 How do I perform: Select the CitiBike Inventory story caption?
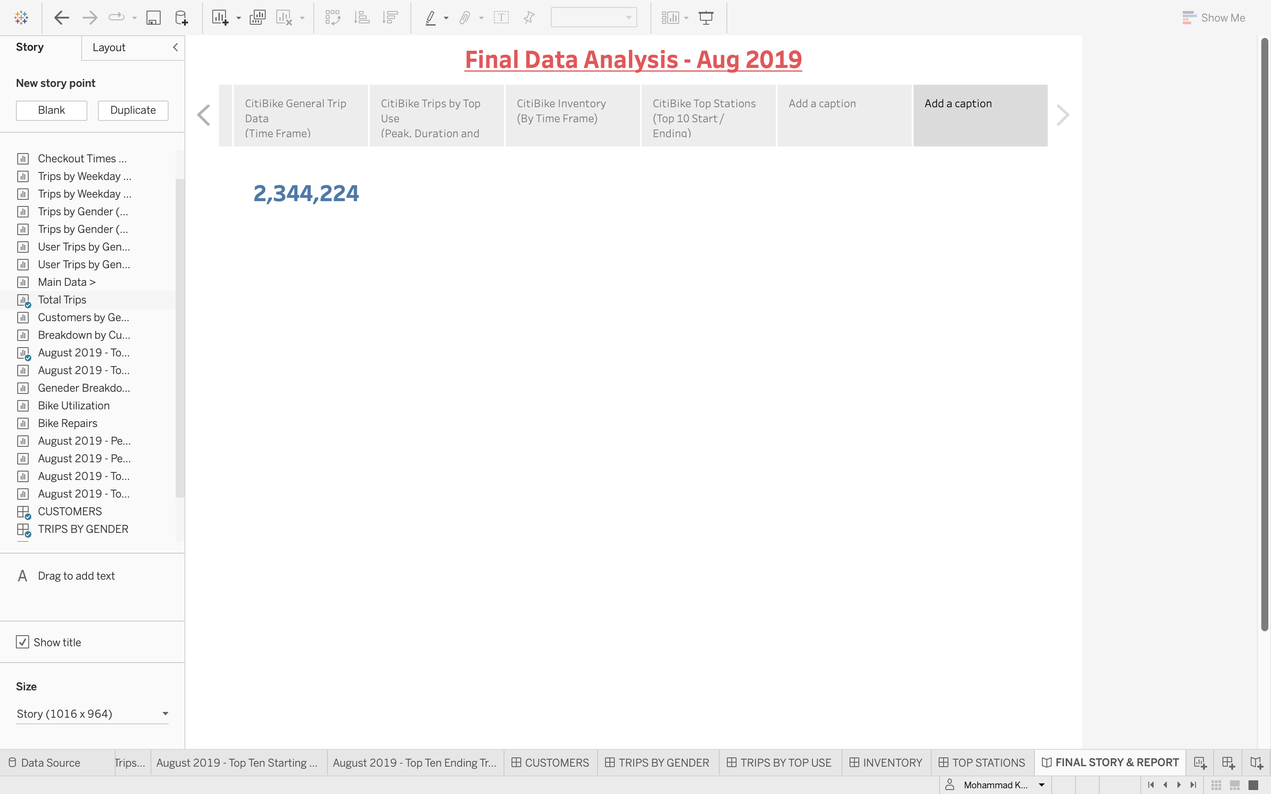[572, 115]
